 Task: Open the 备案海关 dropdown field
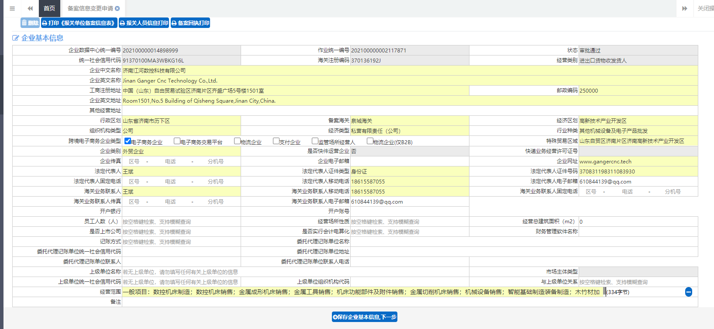[x=410, y=121]
